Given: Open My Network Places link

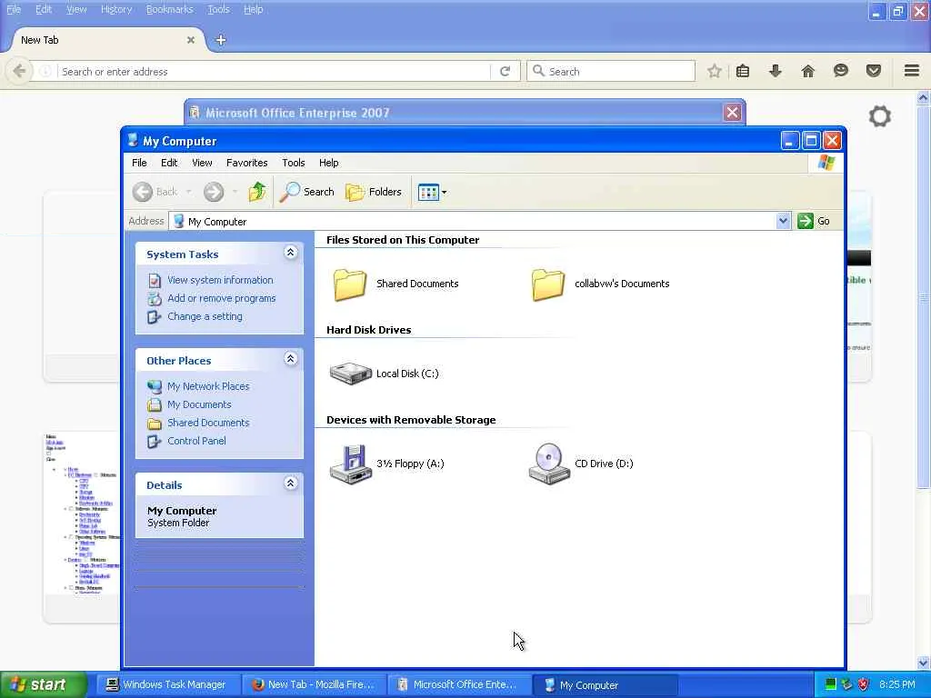Looking at the screenshot, I should (208, 385).
